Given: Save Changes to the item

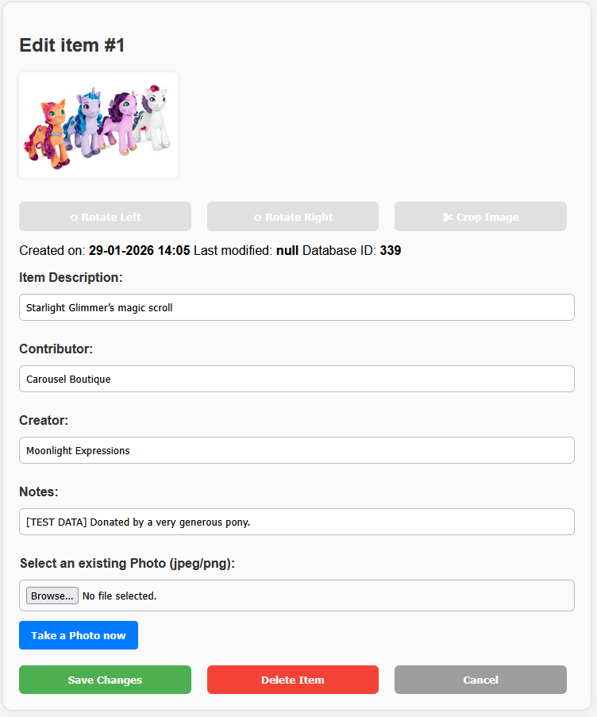Looking at the screenshot, I should (x=105, y=680).
